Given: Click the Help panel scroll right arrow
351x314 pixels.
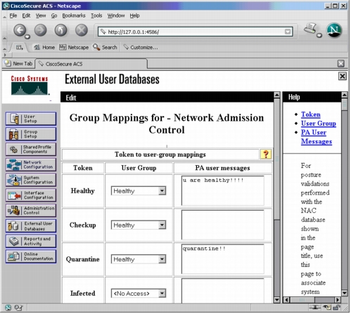Looking at the screenshot, I should (338, 300).
